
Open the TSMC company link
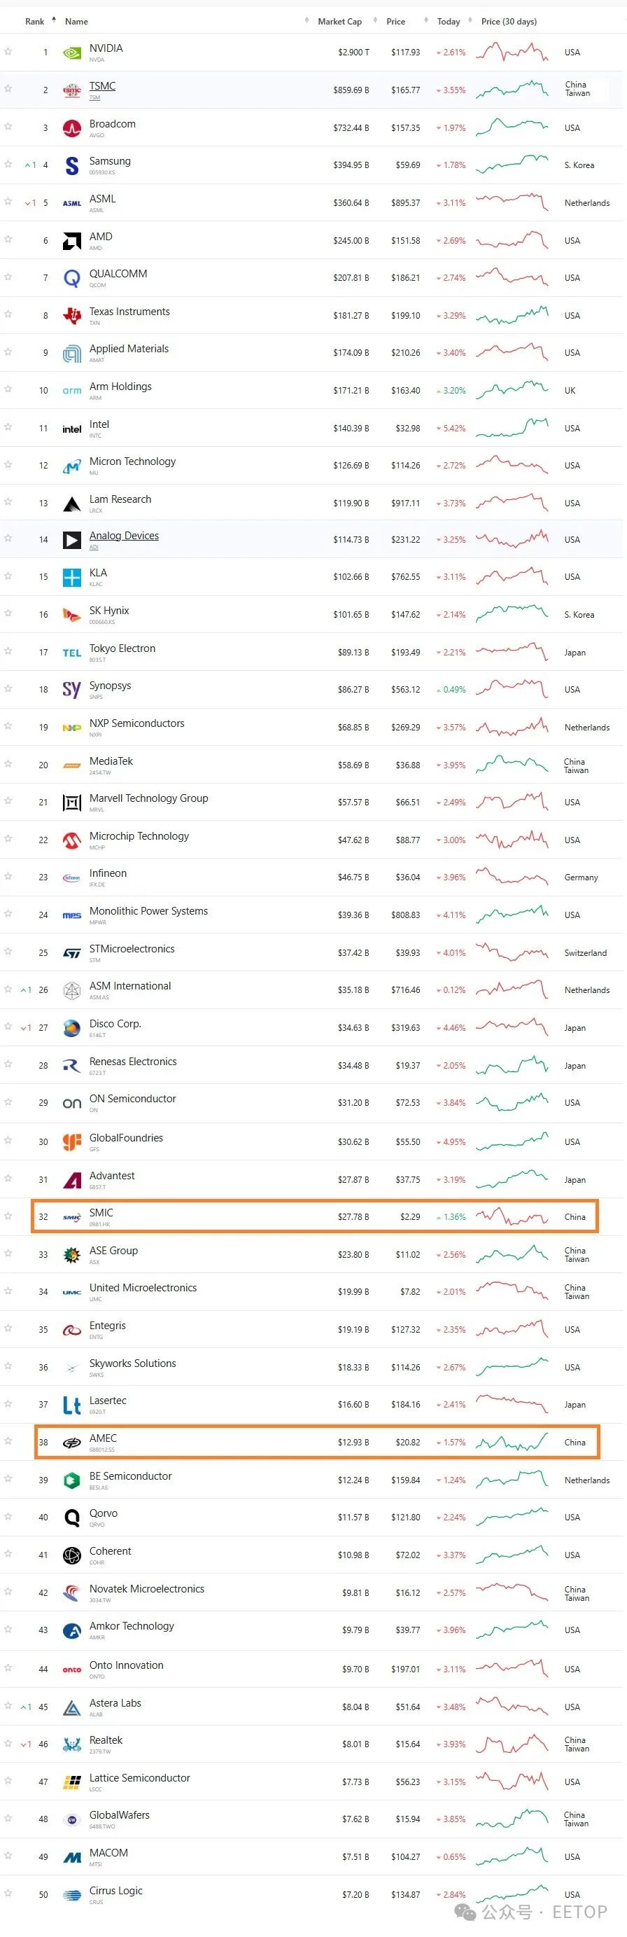point(102,86)
